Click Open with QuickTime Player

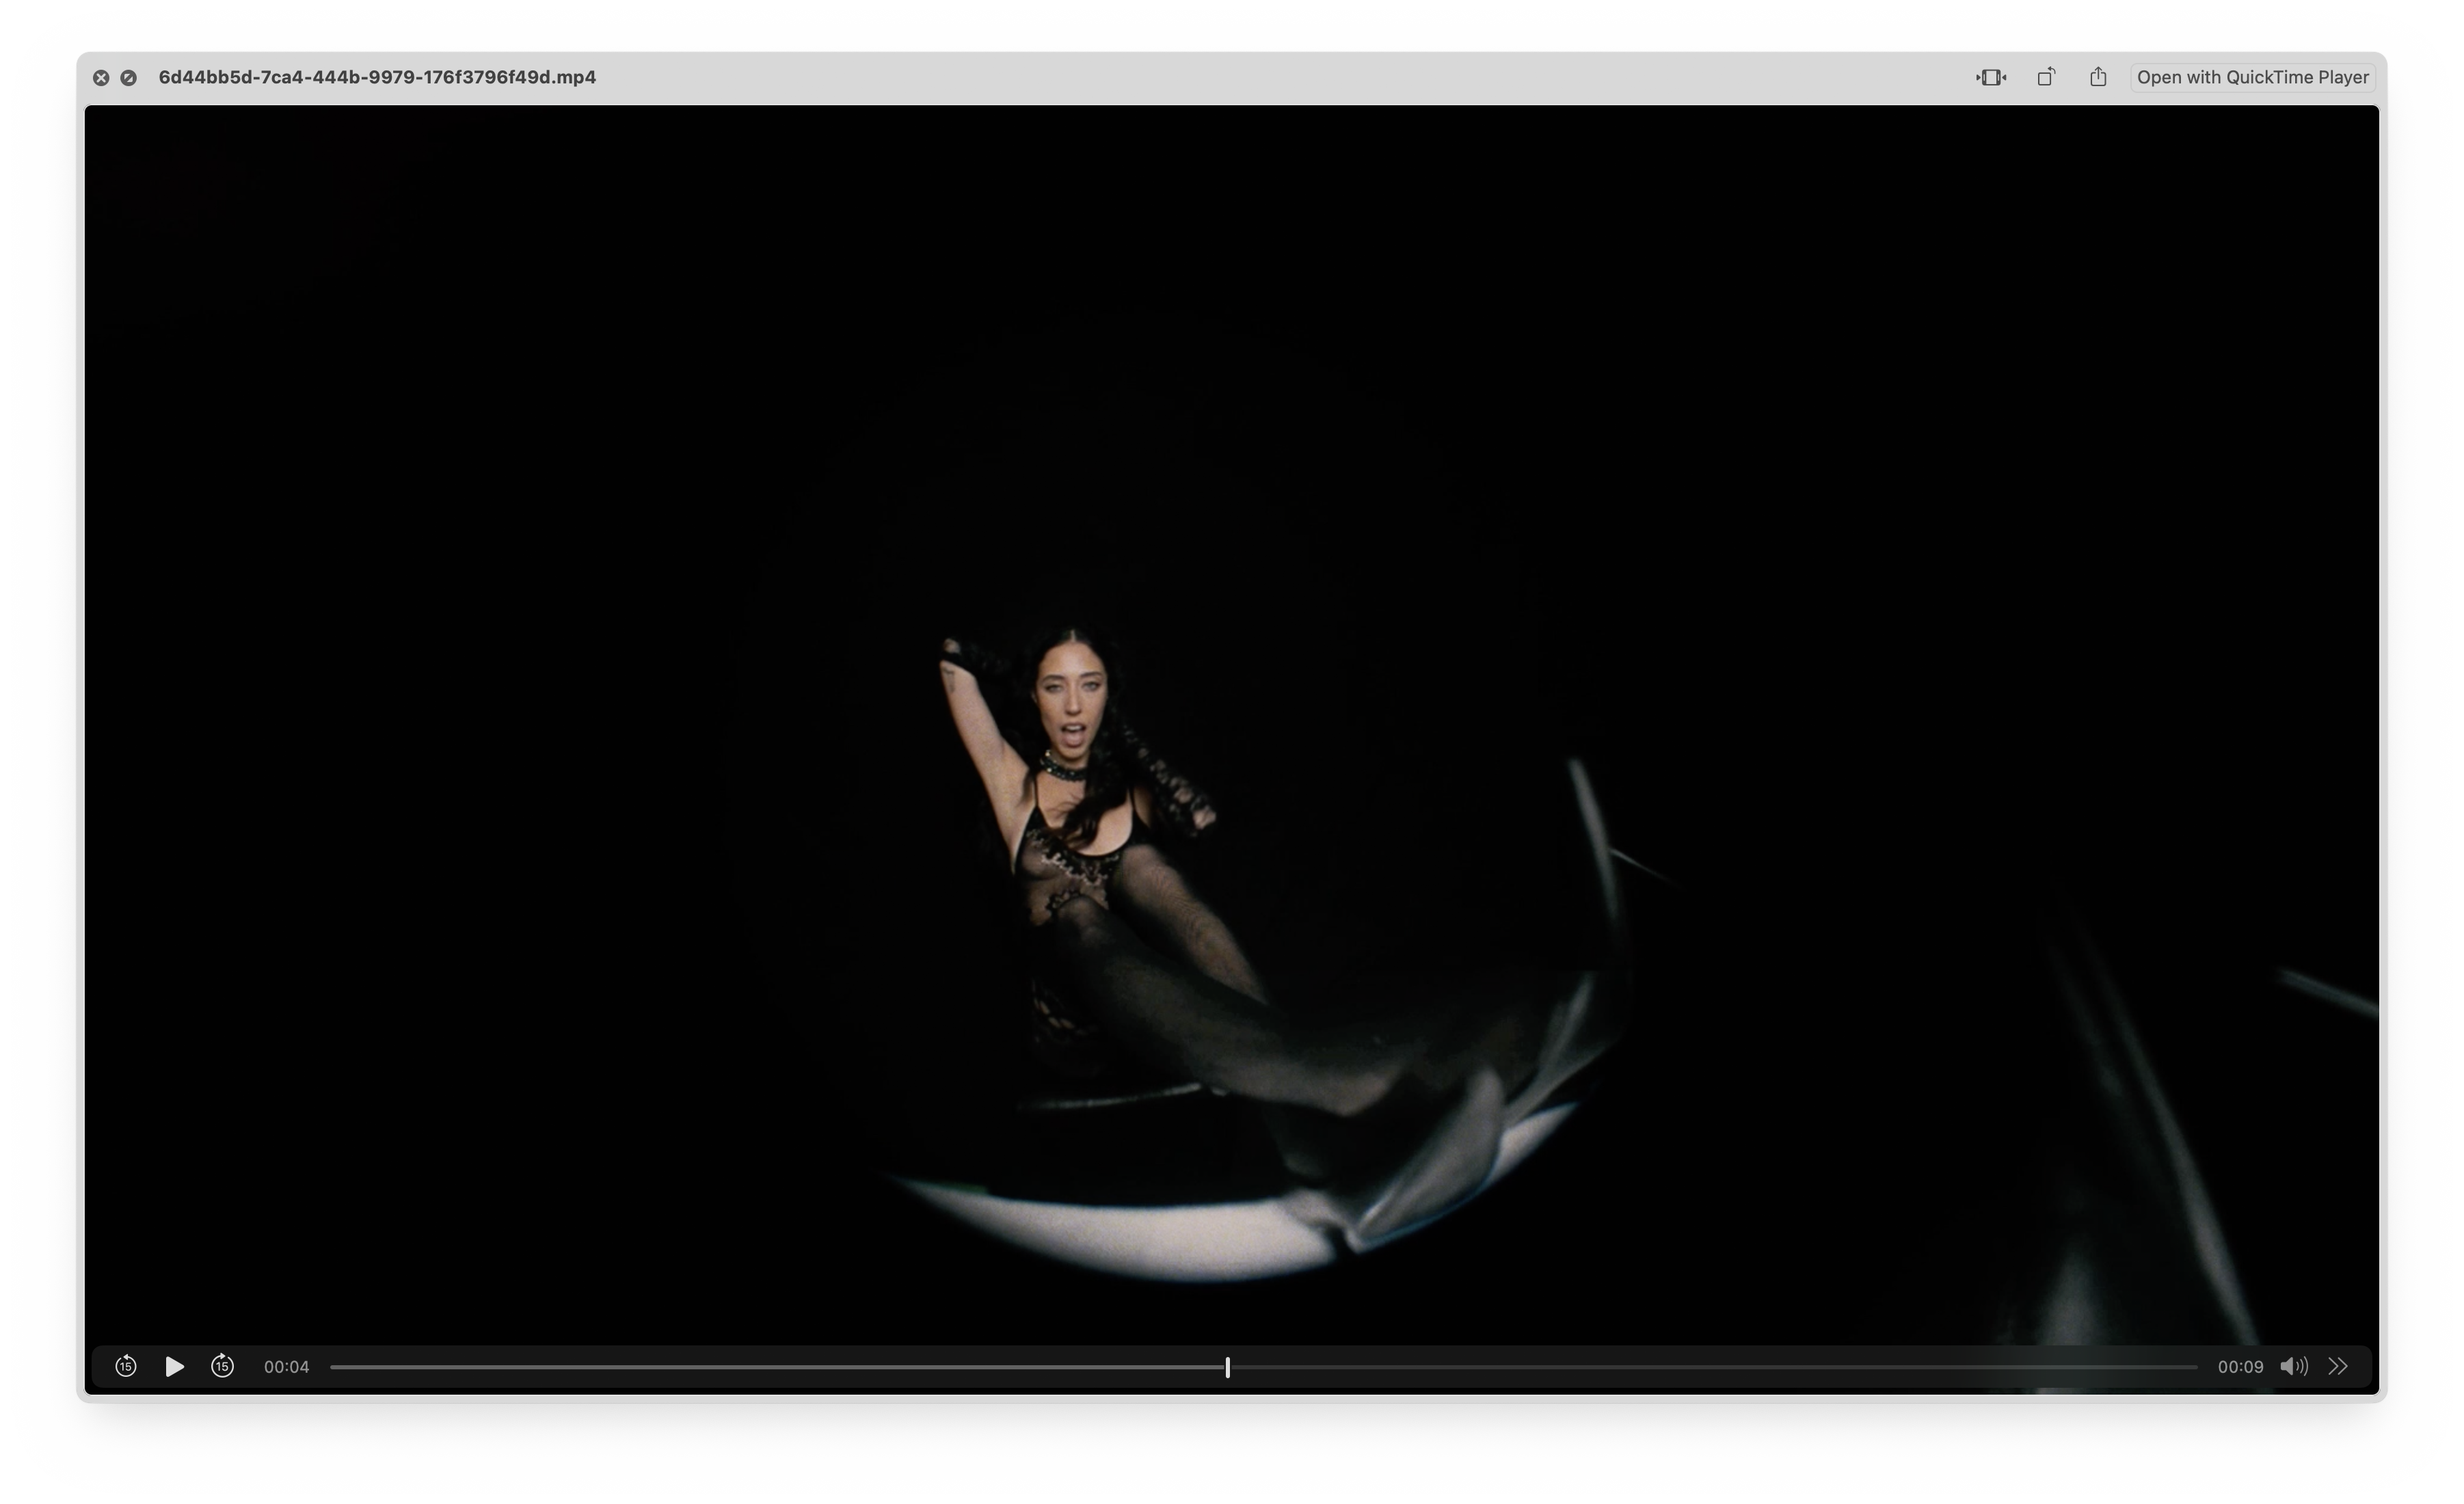pyautogui.click(x=2252, y=77)
